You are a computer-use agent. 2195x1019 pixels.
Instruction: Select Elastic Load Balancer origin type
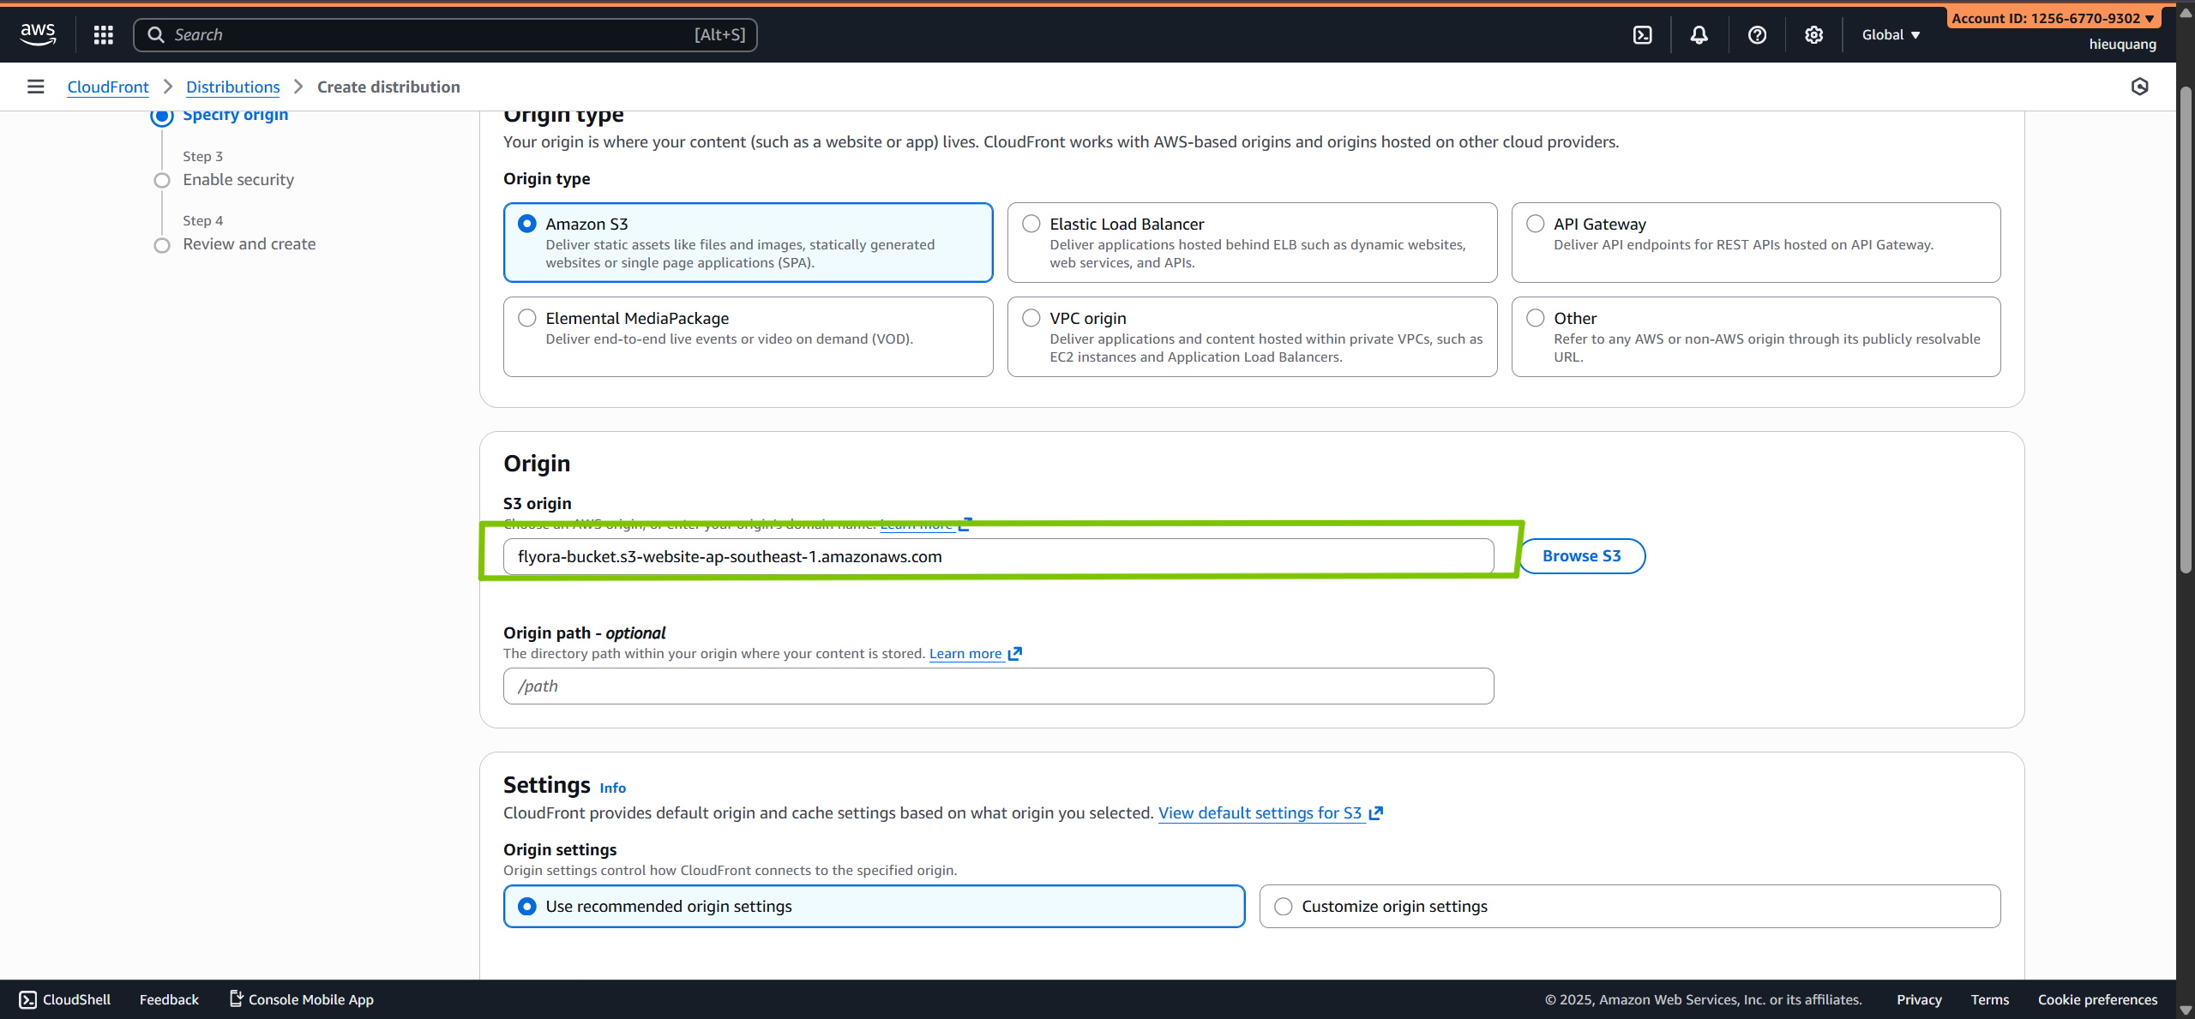click(x=1031, y=224)
